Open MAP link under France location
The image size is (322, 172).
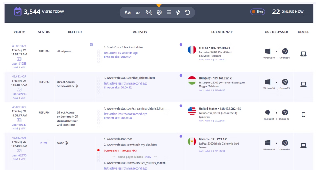tap(201, 60)
